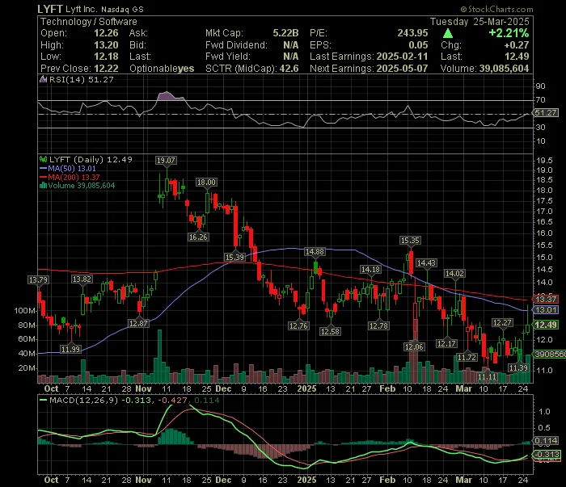This screenshot has width=566, height=487.
Task: Click the Prev Close value 12.22
Action: click(x=106, y=69)
